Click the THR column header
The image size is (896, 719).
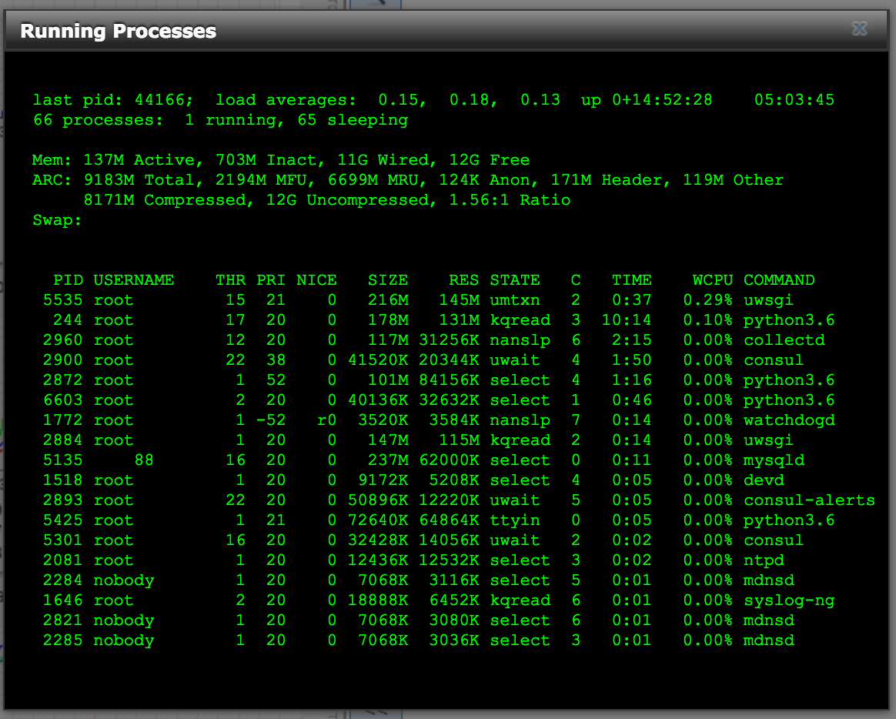pyautogui.click(x=230, y=280)
